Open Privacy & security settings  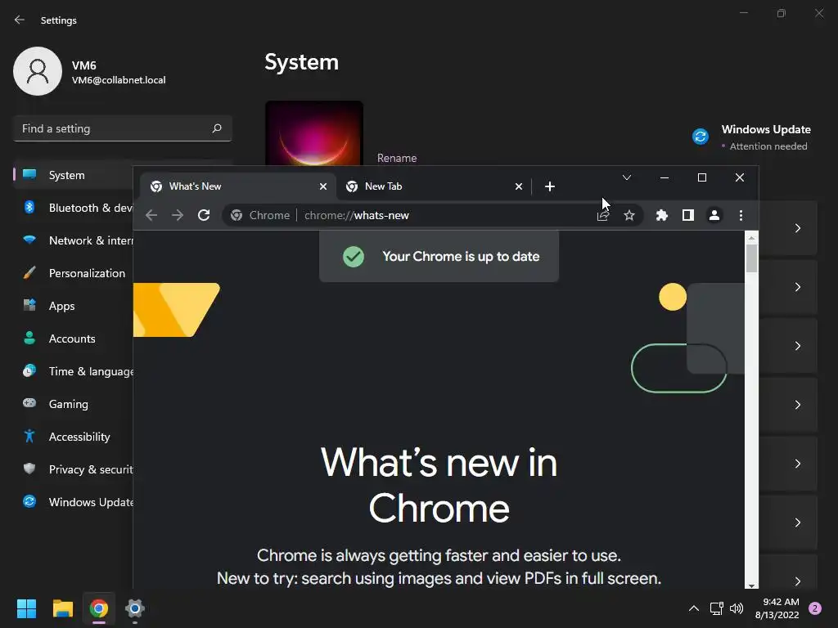pos(73,469)
